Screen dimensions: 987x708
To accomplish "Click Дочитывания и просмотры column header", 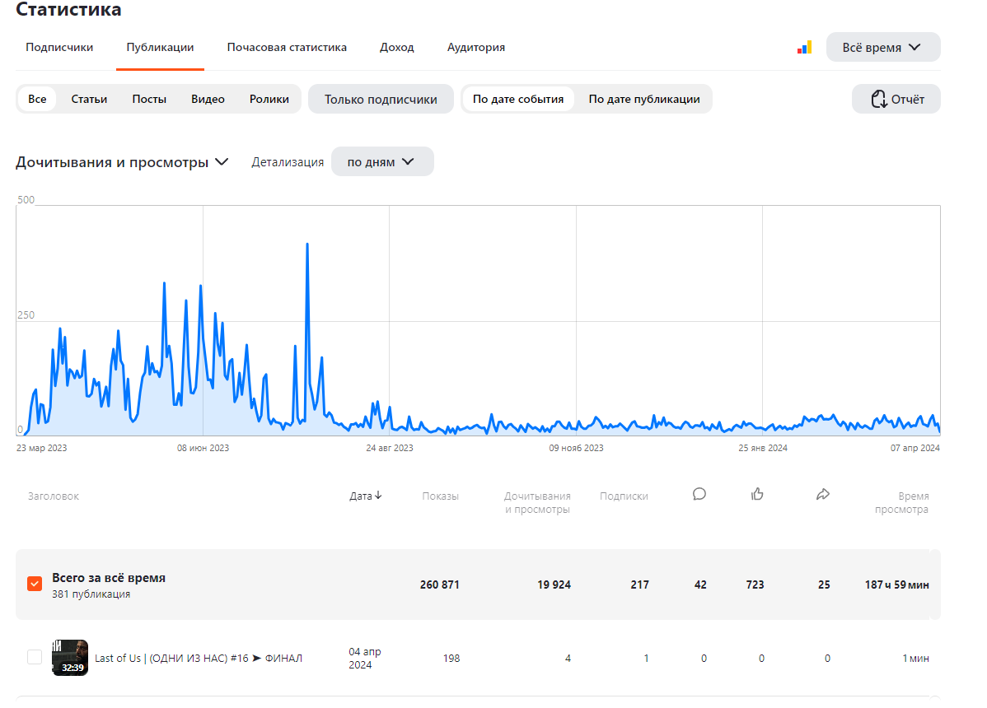I will (537, 502).
